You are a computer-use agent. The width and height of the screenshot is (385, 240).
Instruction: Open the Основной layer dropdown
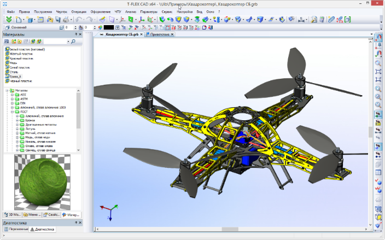(x=31, y=27)
